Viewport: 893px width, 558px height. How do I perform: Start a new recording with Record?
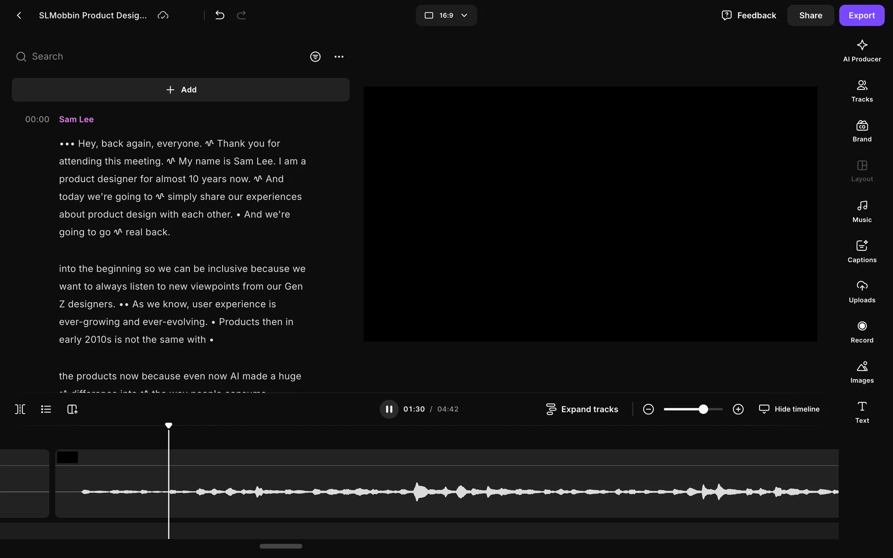(x=861, y=332)
